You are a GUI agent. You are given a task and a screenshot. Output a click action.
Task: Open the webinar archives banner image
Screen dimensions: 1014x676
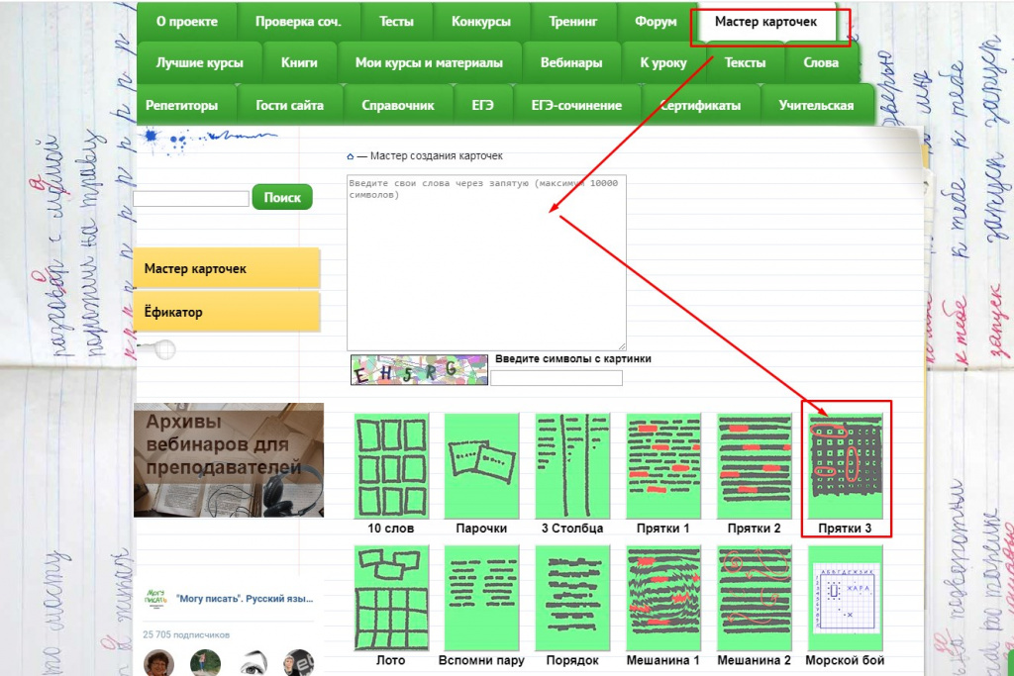(229, 460)
